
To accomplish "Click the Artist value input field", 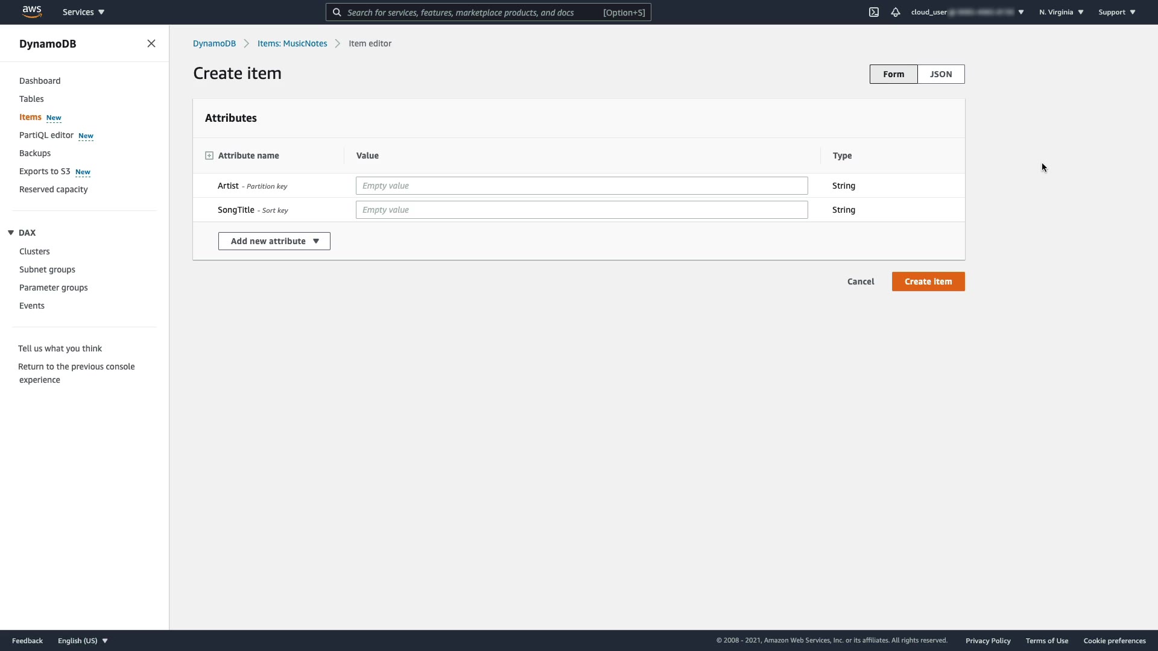I will click(581, 186).
